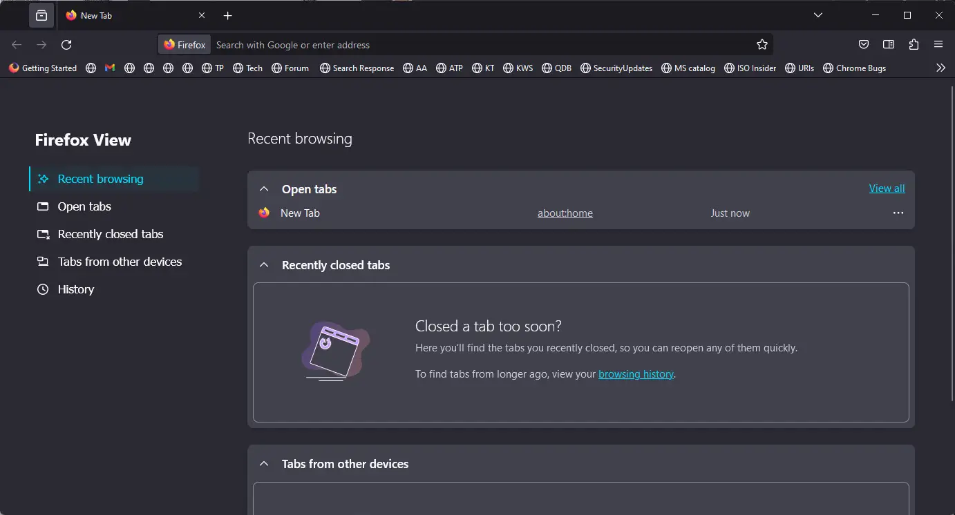Open the QDB bookmark
Screen dimensions: 955x515
(557, 68)
